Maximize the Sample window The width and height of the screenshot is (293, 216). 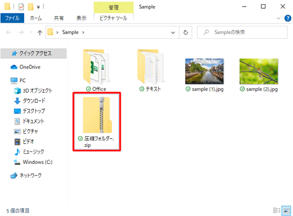tap(263, 6)
